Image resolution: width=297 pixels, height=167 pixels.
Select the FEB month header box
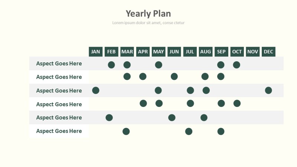click(x=111, y=52)
